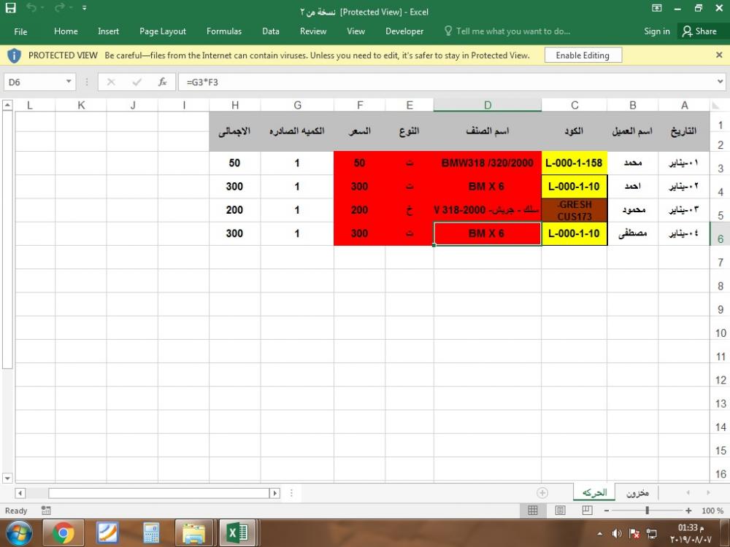Switch to Normal view icon
This screenshot has height=547, width=730.
click(533, 511)
